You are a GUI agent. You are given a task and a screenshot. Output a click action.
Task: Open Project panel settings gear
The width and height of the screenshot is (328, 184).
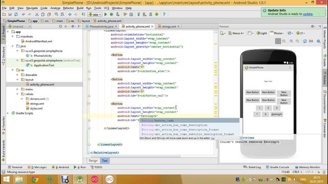click(x=73, y=27)
